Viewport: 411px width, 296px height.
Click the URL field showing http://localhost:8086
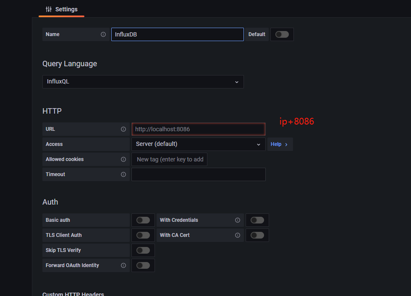click(x=199, y=129)
